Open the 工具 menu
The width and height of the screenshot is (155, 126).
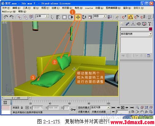point(27,8)
